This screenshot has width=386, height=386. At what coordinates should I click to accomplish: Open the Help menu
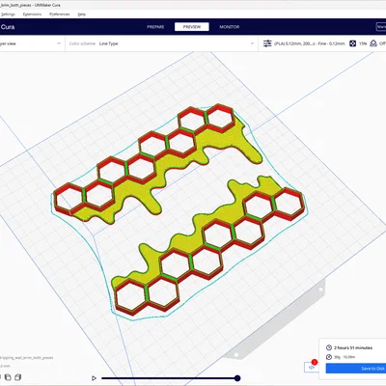(82, 14)
